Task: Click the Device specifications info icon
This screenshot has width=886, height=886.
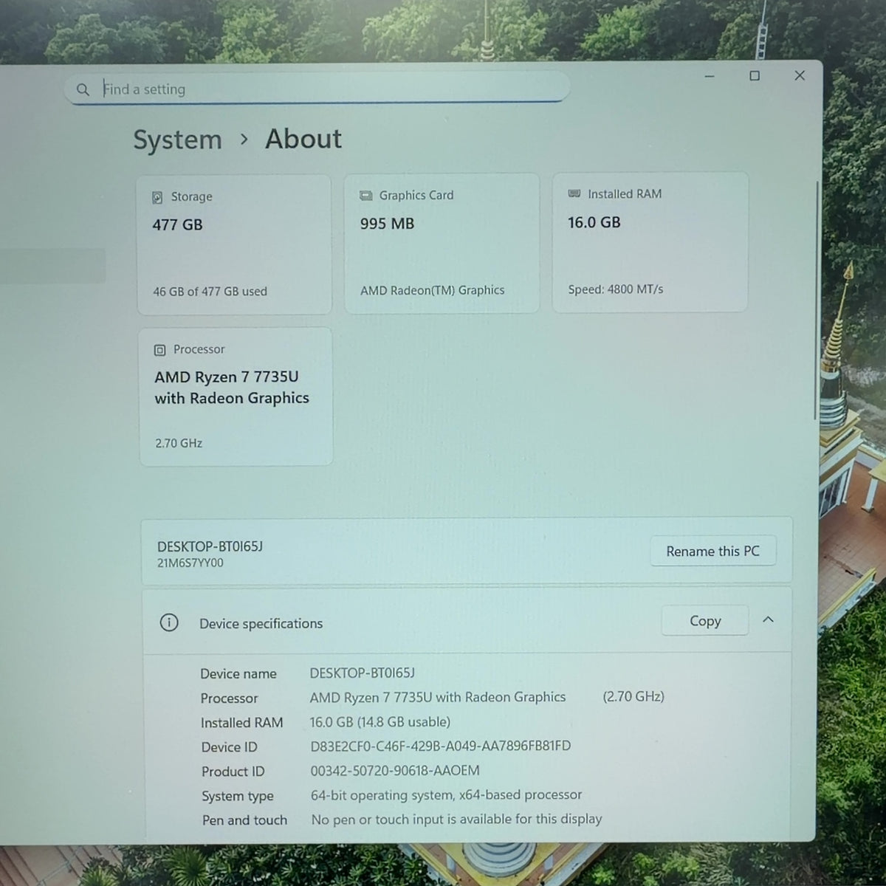Action: pos(169,622)
